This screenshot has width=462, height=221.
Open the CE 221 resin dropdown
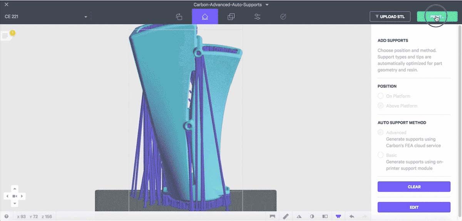pyautogui.click(x=46, y=17)
